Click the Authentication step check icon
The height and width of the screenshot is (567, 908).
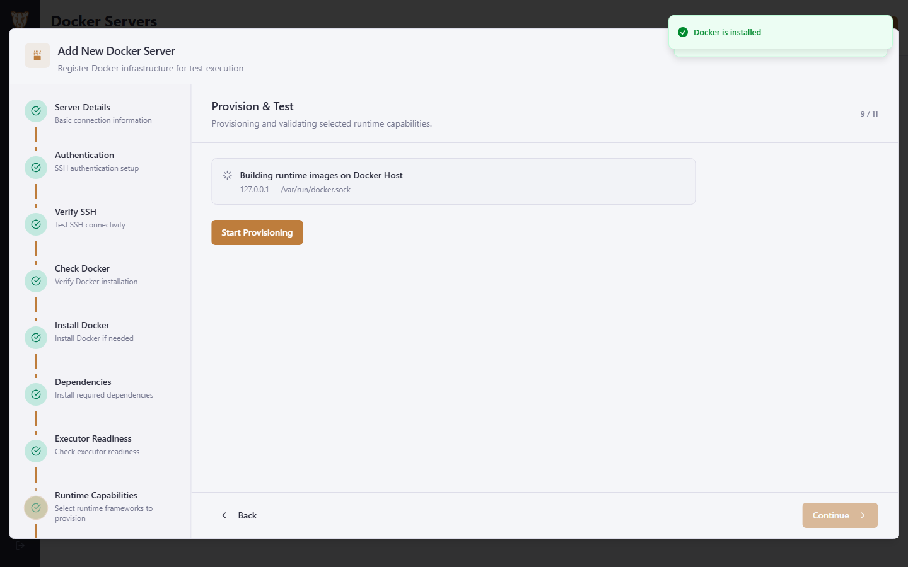(x=36, y=168)
